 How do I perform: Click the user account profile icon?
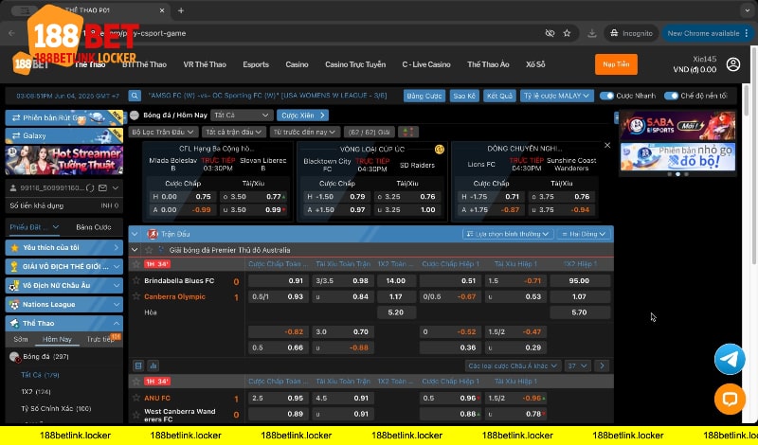[732, 64]
